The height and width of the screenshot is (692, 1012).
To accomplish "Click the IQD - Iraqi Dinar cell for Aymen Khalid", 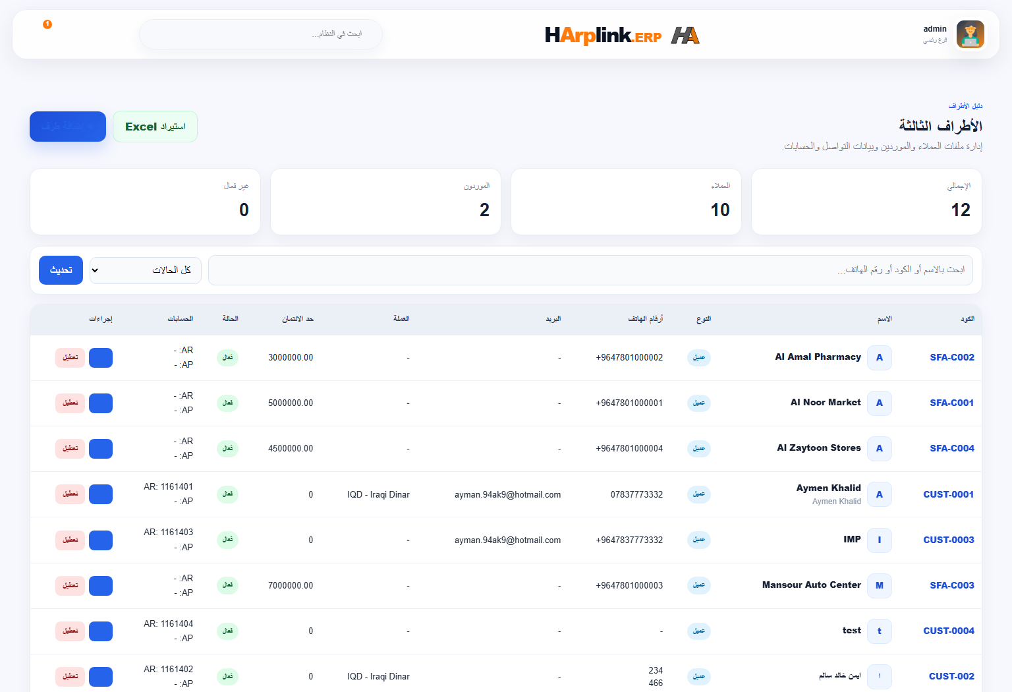I will pyautogui.click(x=378, y=494).
